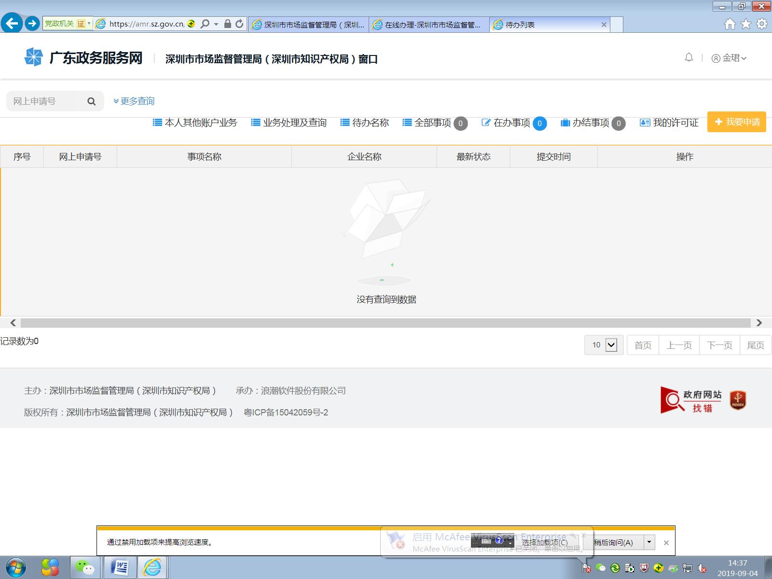Image resolution: width=772 pixels, height=579 pixels.
Task: Toggle the 全部事项 filter view
Action: click(433, 123)
